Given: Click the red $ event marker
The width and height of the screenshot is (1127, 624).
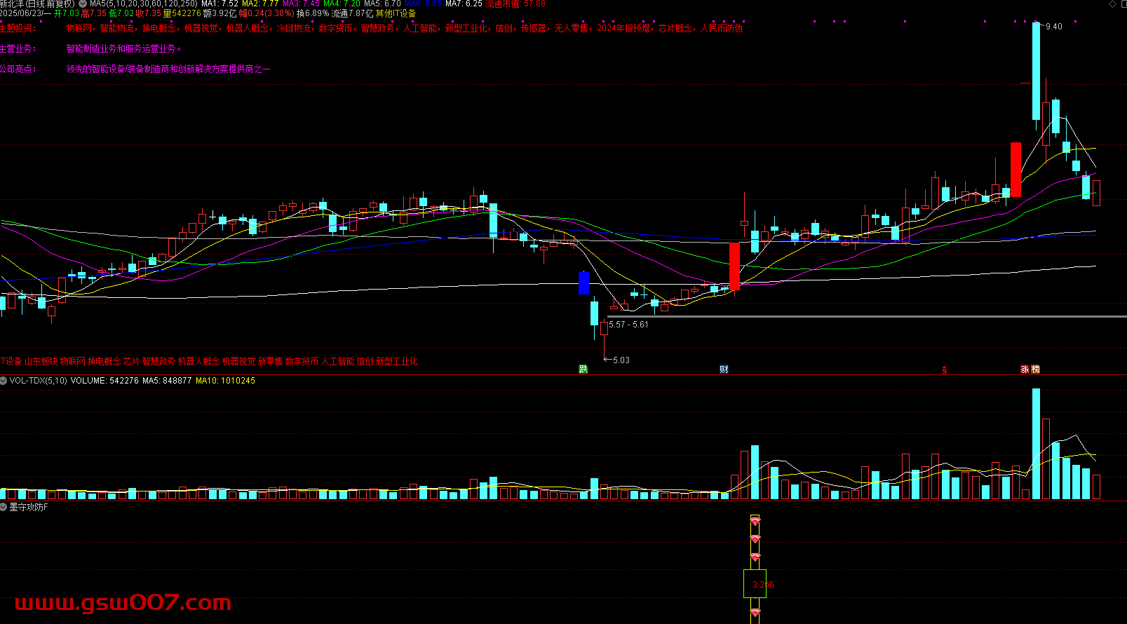Looking at the screenshot, I should tap(945, 370).
